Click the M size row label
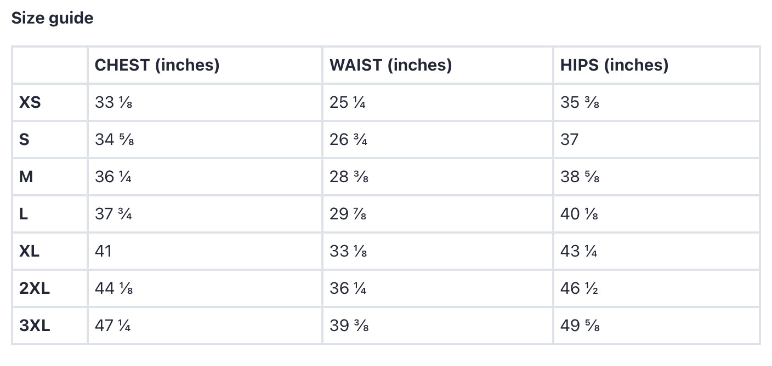 point(26,177)
